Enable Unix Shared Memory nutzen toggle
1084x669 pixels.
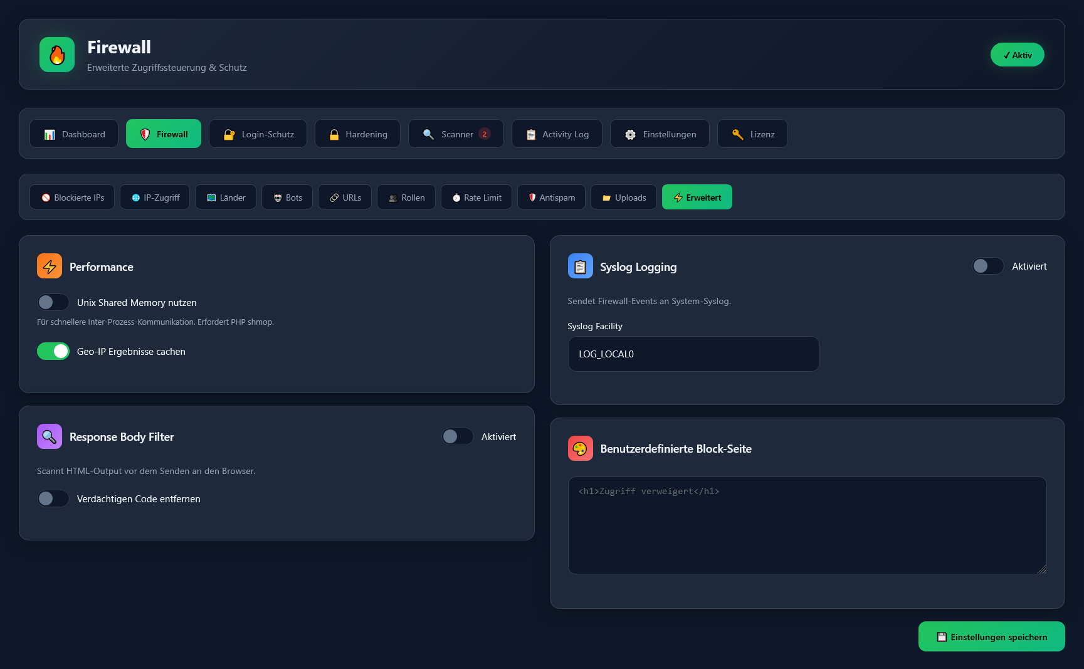(53, 302)
